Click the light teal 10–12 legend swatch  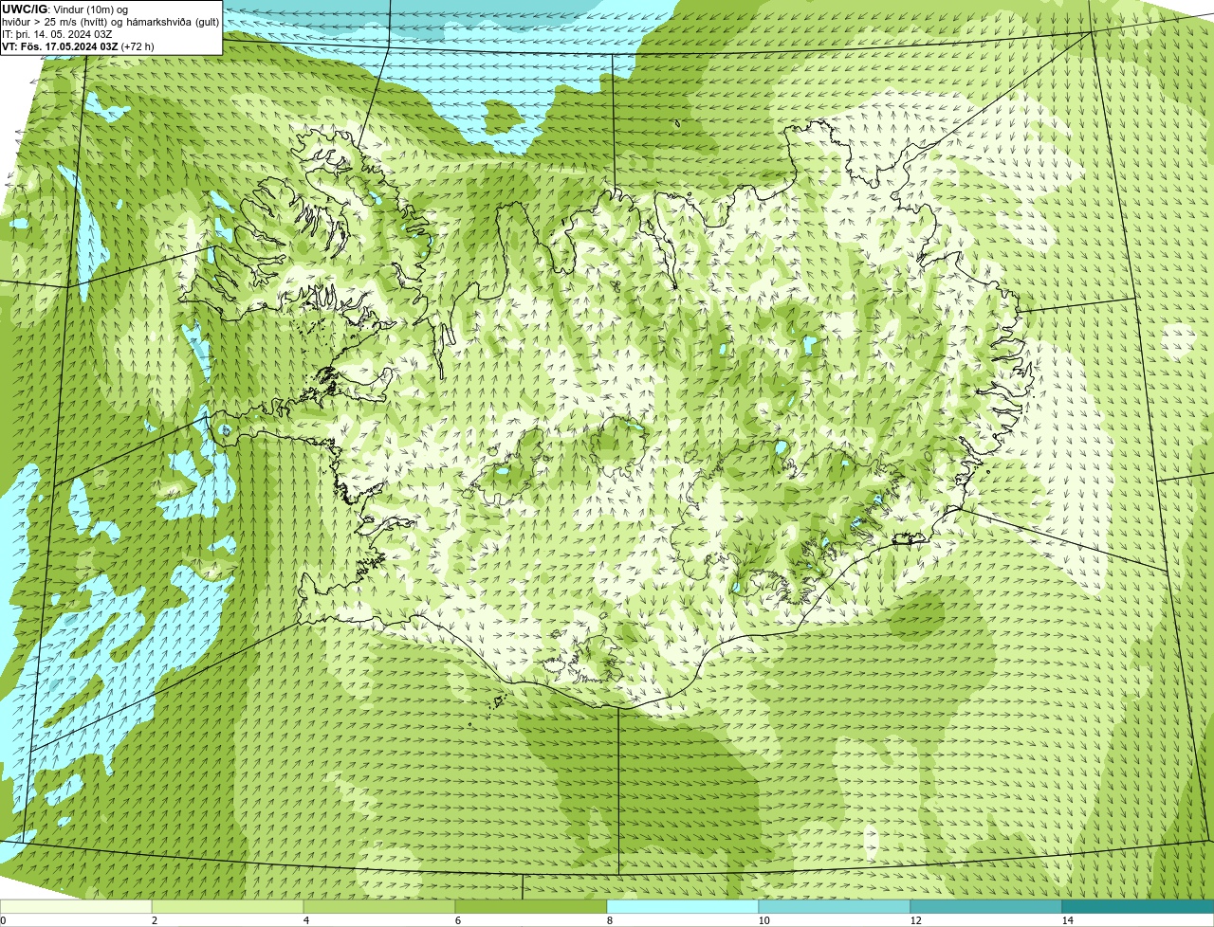pos(835,906)
